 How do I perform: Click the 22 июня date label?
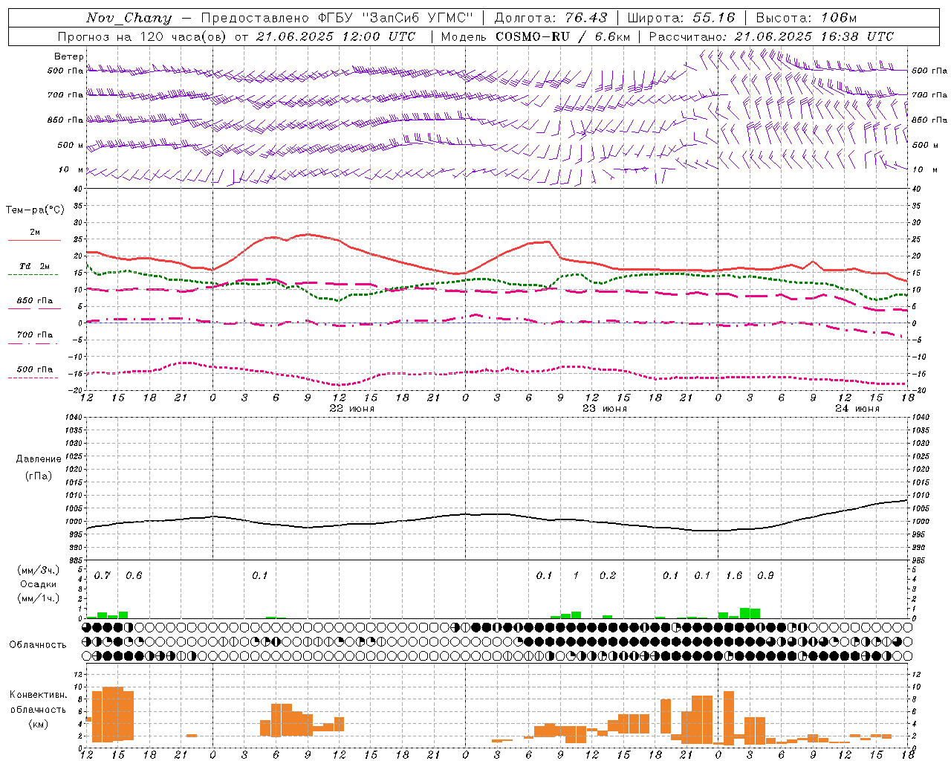(352, 409)
